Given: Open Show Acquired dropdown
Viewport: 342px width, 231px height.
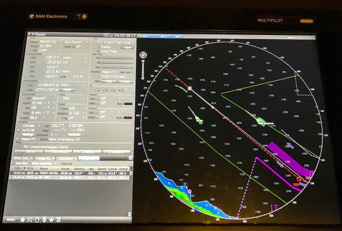Looking at the screenshot, I should click(44, 163).
